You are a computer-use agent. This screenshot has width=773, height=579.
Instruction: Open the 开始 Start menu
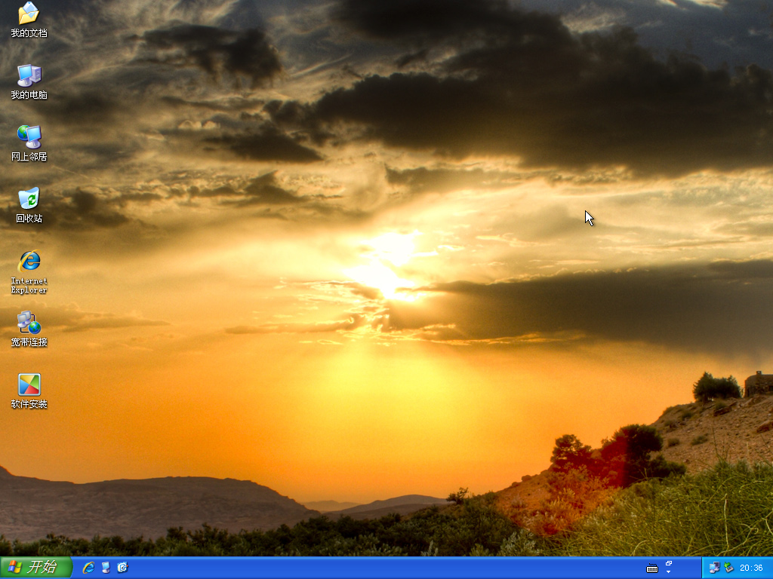(x=36, y=568)
